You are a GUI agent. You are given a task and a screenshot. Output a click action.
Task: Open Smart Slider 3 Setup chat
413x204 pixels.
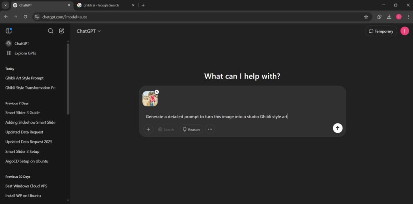pyautogui.click(x=23, y=152)
